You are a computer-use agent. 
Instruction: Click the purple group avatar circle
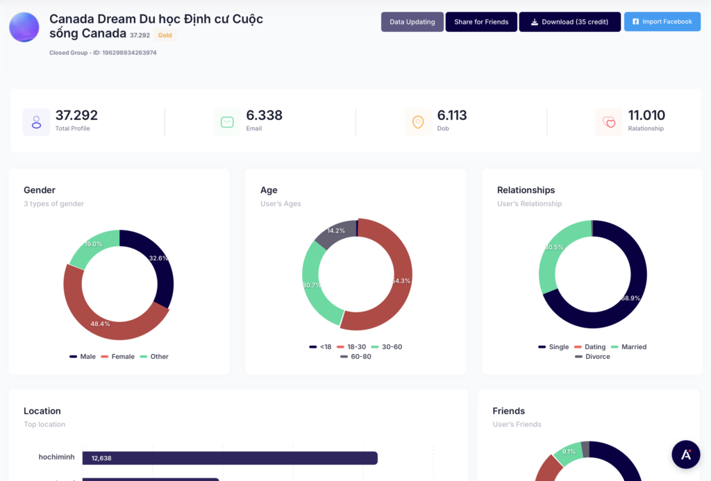24,27
